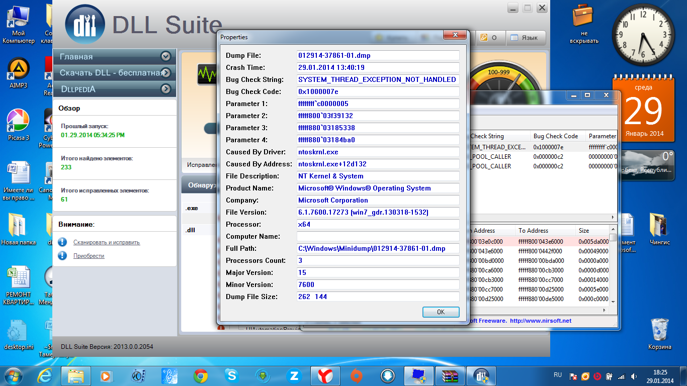Click the Bug Check String value field
The image size is (687, 386).
coord(378,79)
